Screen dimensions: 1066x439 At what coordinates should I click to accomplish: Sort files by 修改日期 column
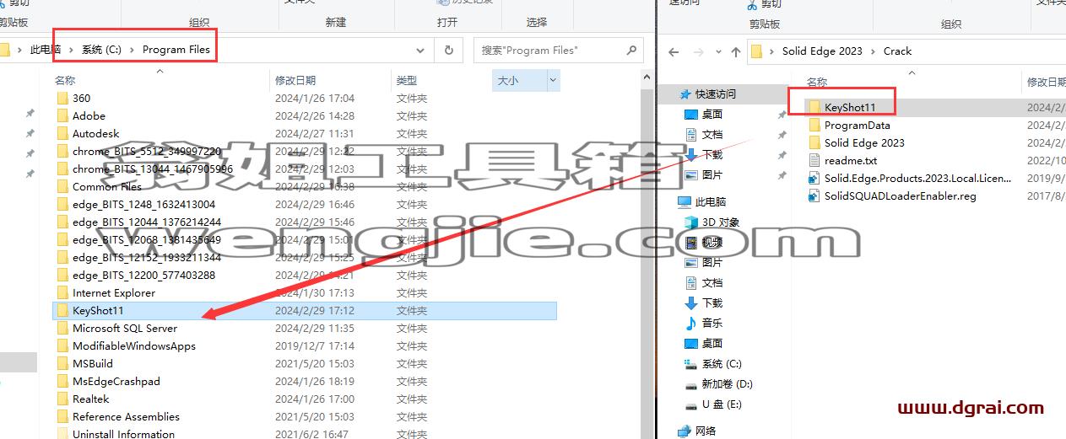point(295,80)
